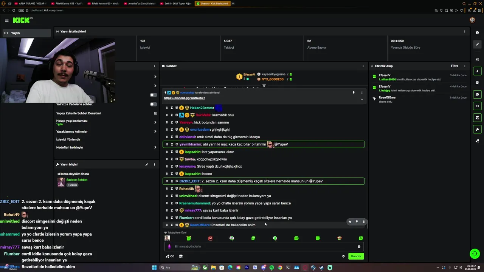Viewport: 484px width, 272px height.
Task: Click username RaenOfBars in chat
Action: (x=200, y=225)
